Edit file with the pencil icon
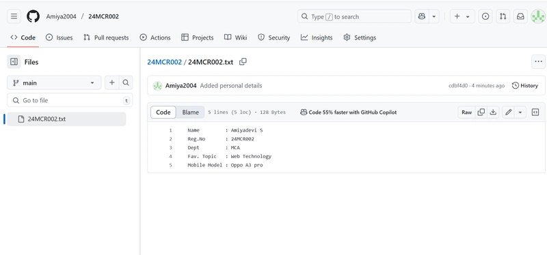547x255 pixels. pos(509,112)
